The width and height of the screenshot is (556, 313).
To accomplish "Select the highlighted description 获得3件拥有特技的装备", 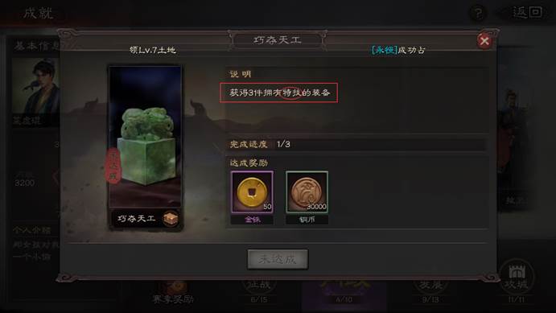I will tap(278, 93).
